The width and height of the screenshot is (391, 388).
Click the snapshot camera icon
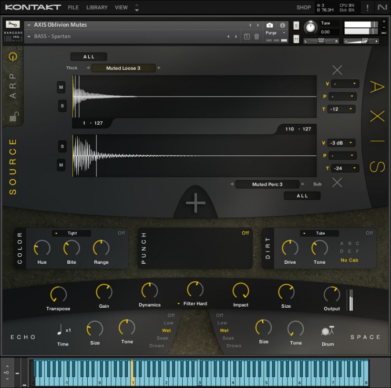click(269, 25)
